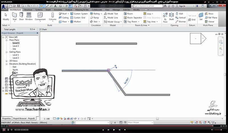Open the Collaborate ribbon tab
Viewport: 228px width, 133px height.
point(97,10)
